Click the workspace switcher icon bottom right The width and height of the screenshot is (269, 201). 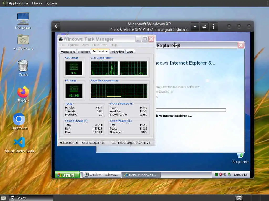click(239, 198)
